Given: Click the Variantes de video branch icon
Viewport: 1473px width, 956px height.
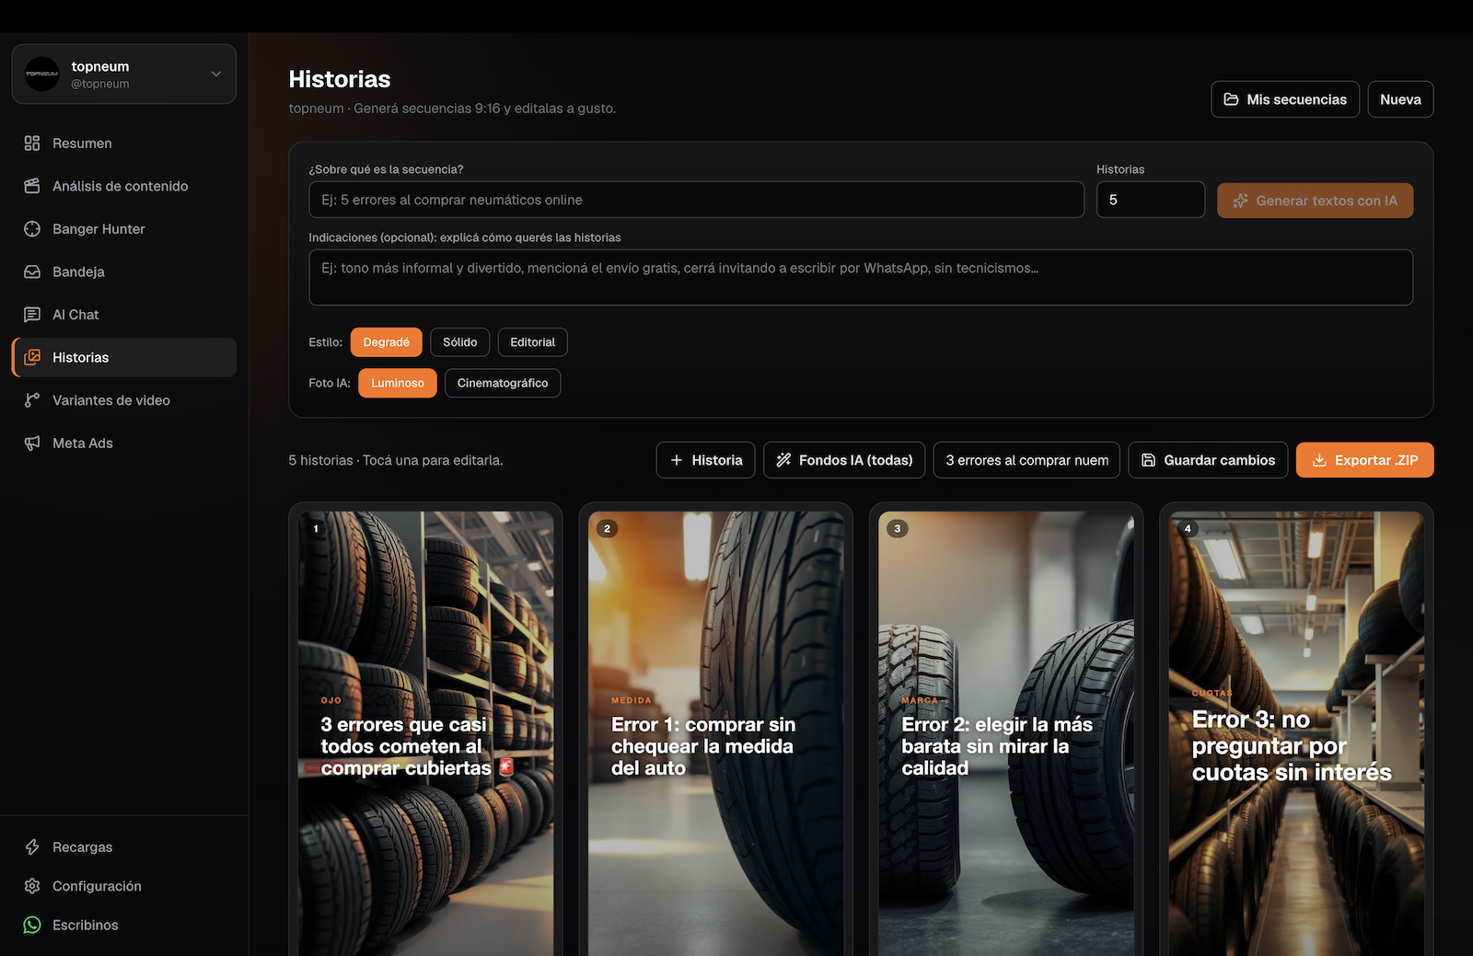Looking at the screenshot, I should 32,400.
